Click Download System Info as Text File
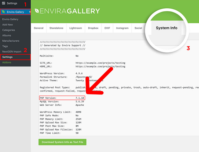This screenshot has height=152, width=199. [63, 142]
